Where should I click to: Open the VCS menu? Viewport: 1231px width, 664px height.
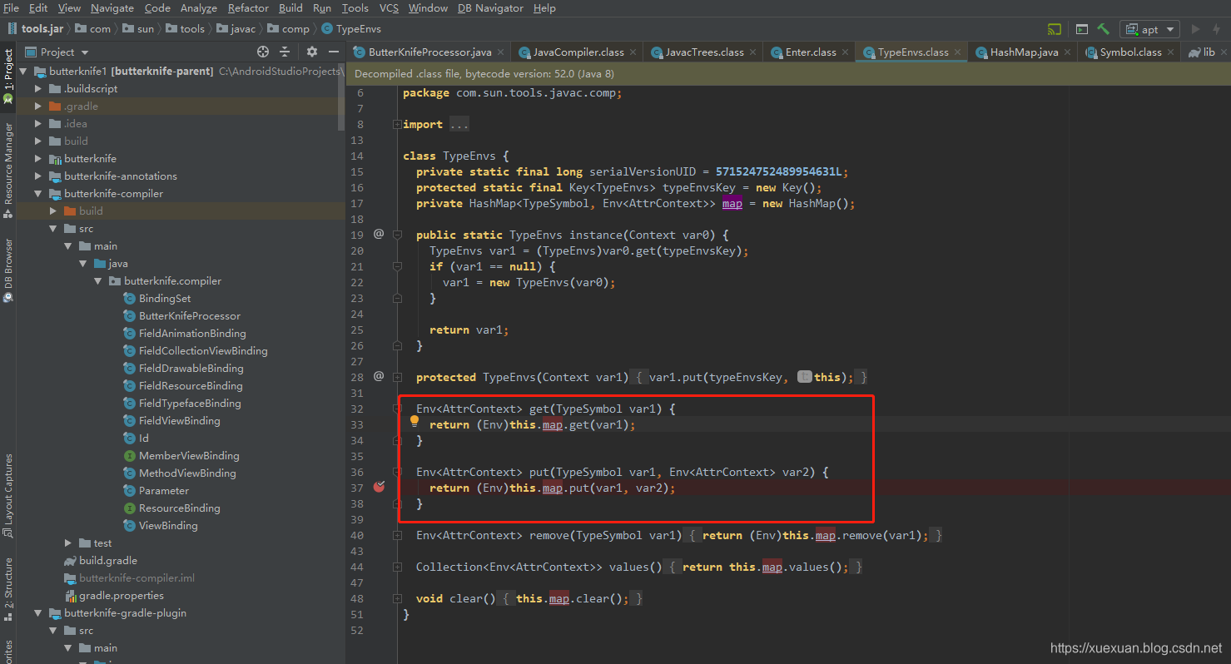[389, 7]
